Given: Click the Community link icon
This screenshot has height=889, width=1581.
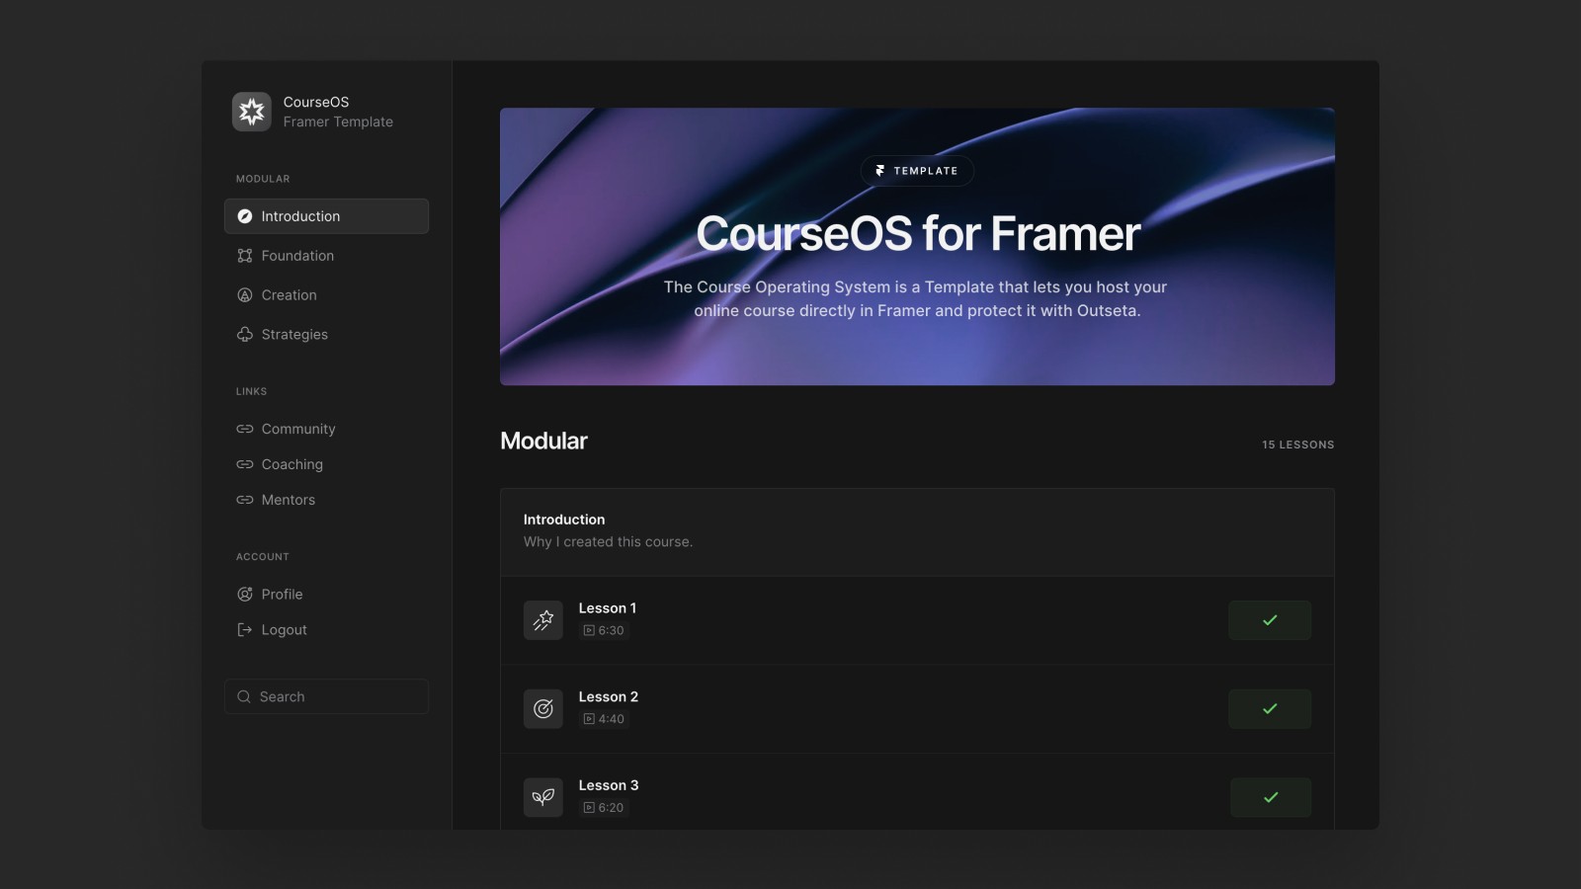Looking at the screenshot, I should (x=245, y=429).
